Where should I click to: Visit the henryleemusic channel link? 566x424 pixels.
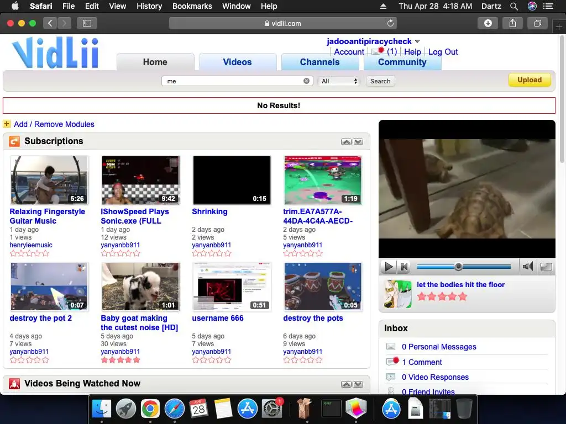(x=31, y=245)
